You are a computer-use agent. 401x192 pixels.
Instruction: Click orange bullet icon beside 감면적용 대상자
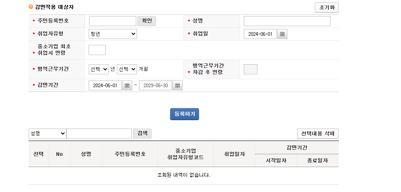(x=31, y=7)
